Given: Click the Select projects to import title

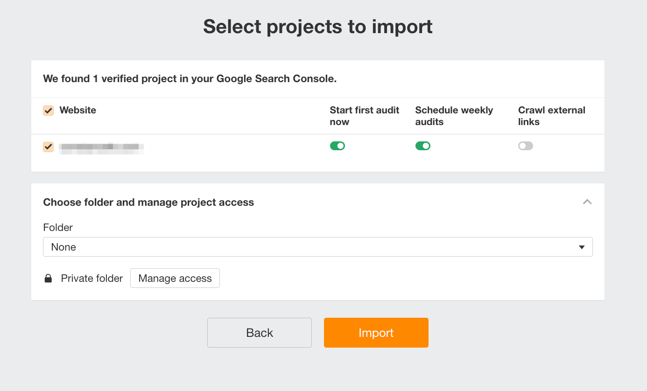Looking at the screenshot, I should click(x=318, y=27).
